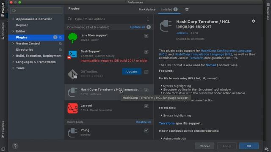Click the Version Control project-level icon
271x152 pixels.
tap(60, 43)
